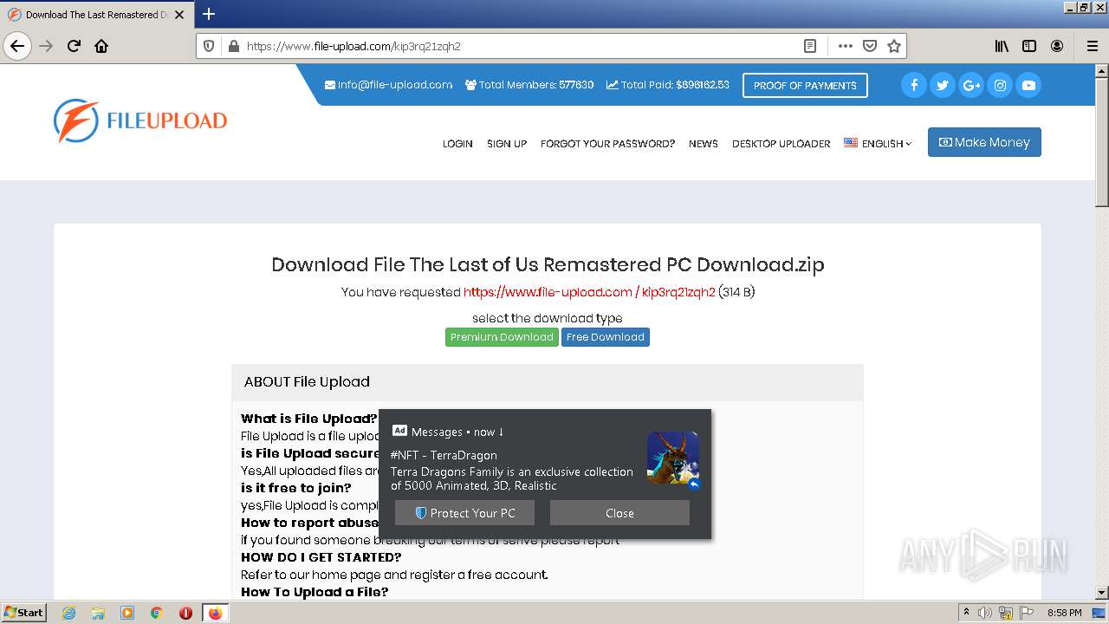Open tracking protection shield icon

209,46
